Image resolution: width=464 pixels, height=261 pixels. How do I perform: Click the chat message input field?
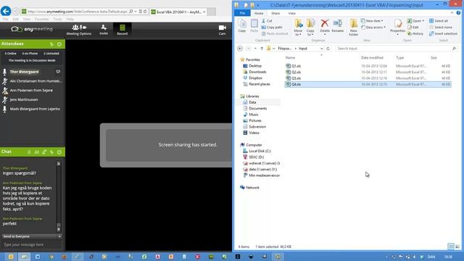tap(32, 245)
